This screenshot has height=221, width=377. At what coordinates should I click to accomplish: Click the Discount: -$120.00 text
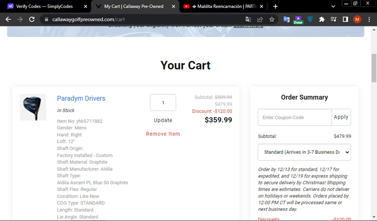click(212, 111)
